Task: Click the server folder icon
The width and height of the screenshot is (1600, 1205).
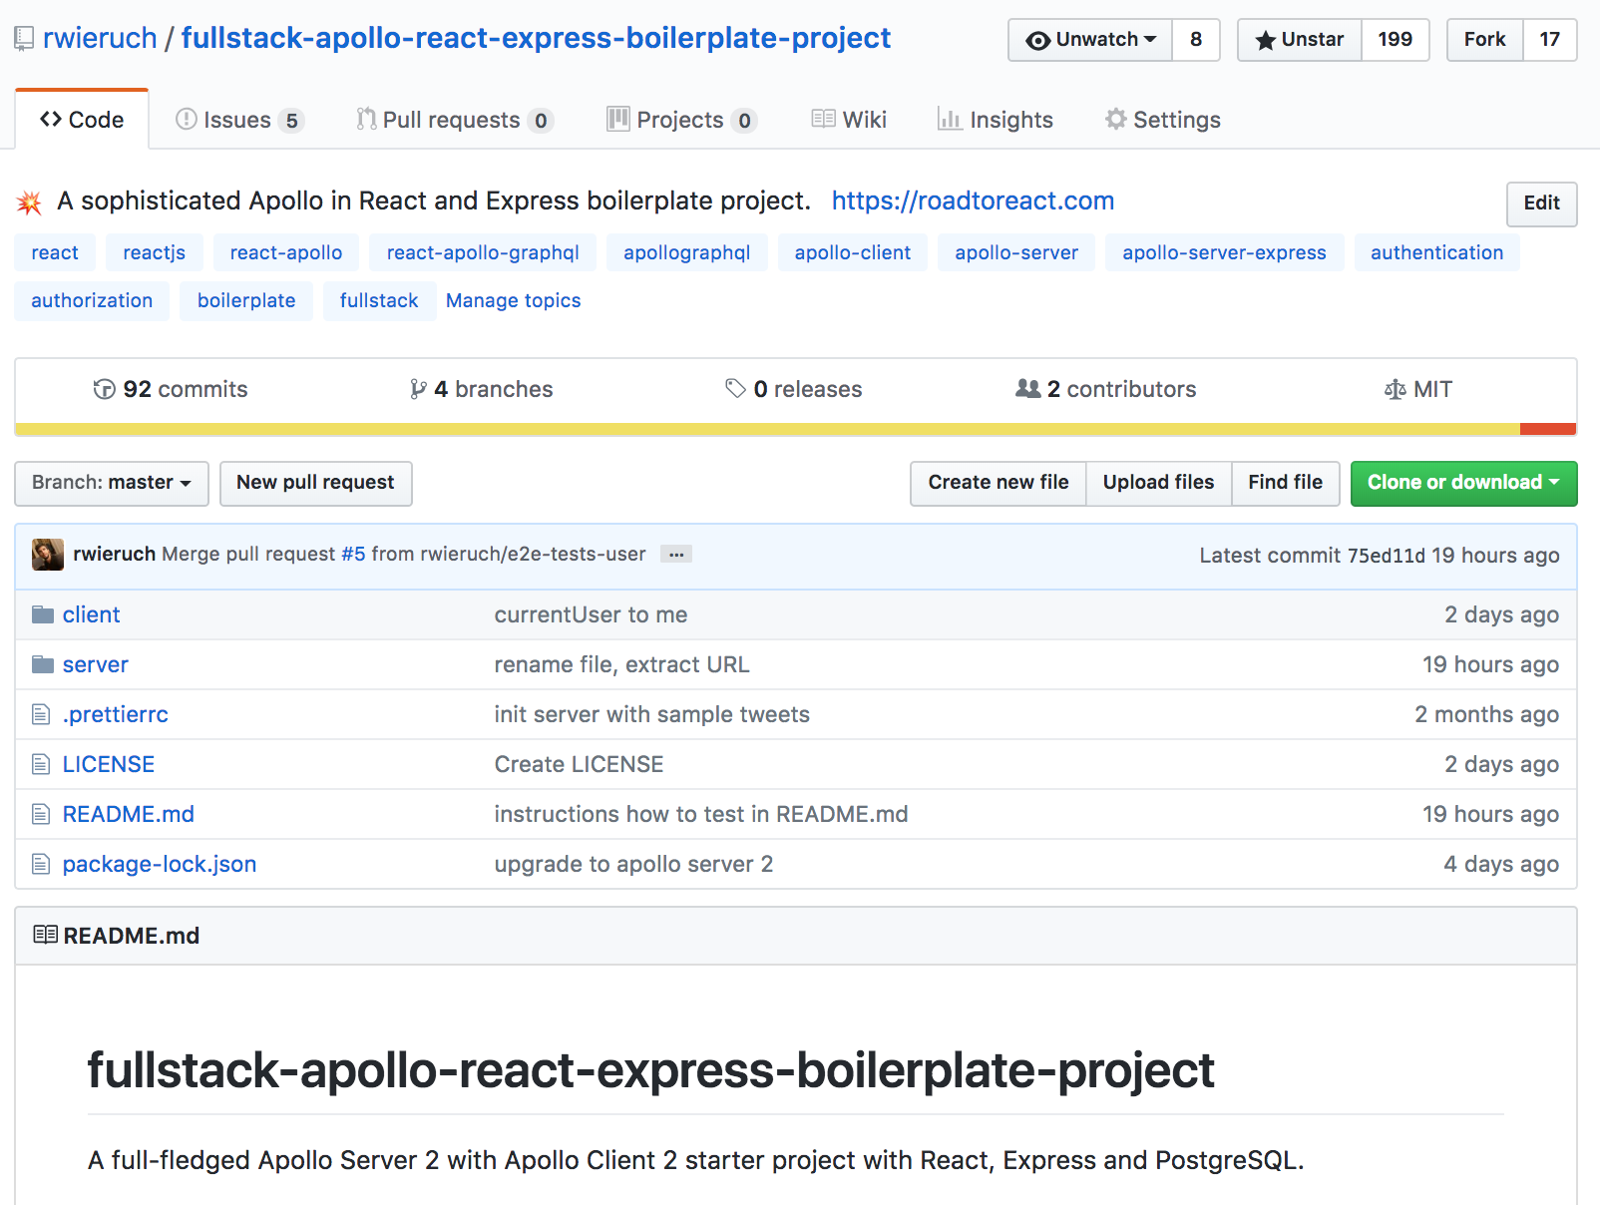Action: [x=43, y=664]
